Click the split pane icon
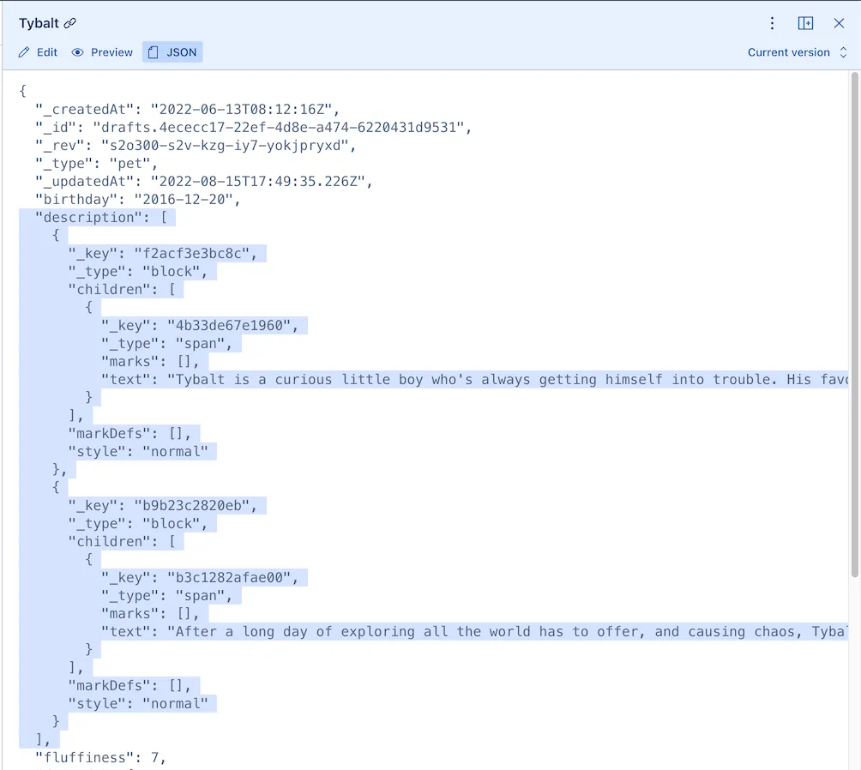 pyautogui.click(x=805, y=23)
